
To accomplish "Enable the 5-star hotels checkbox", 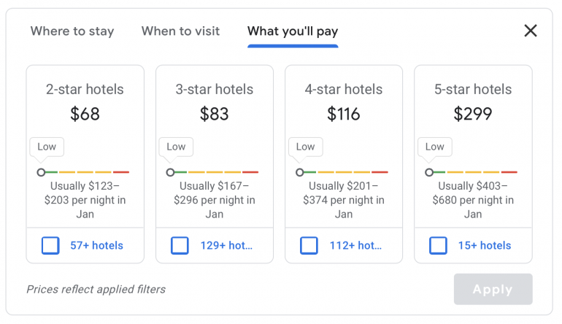I will coord(438,245).
